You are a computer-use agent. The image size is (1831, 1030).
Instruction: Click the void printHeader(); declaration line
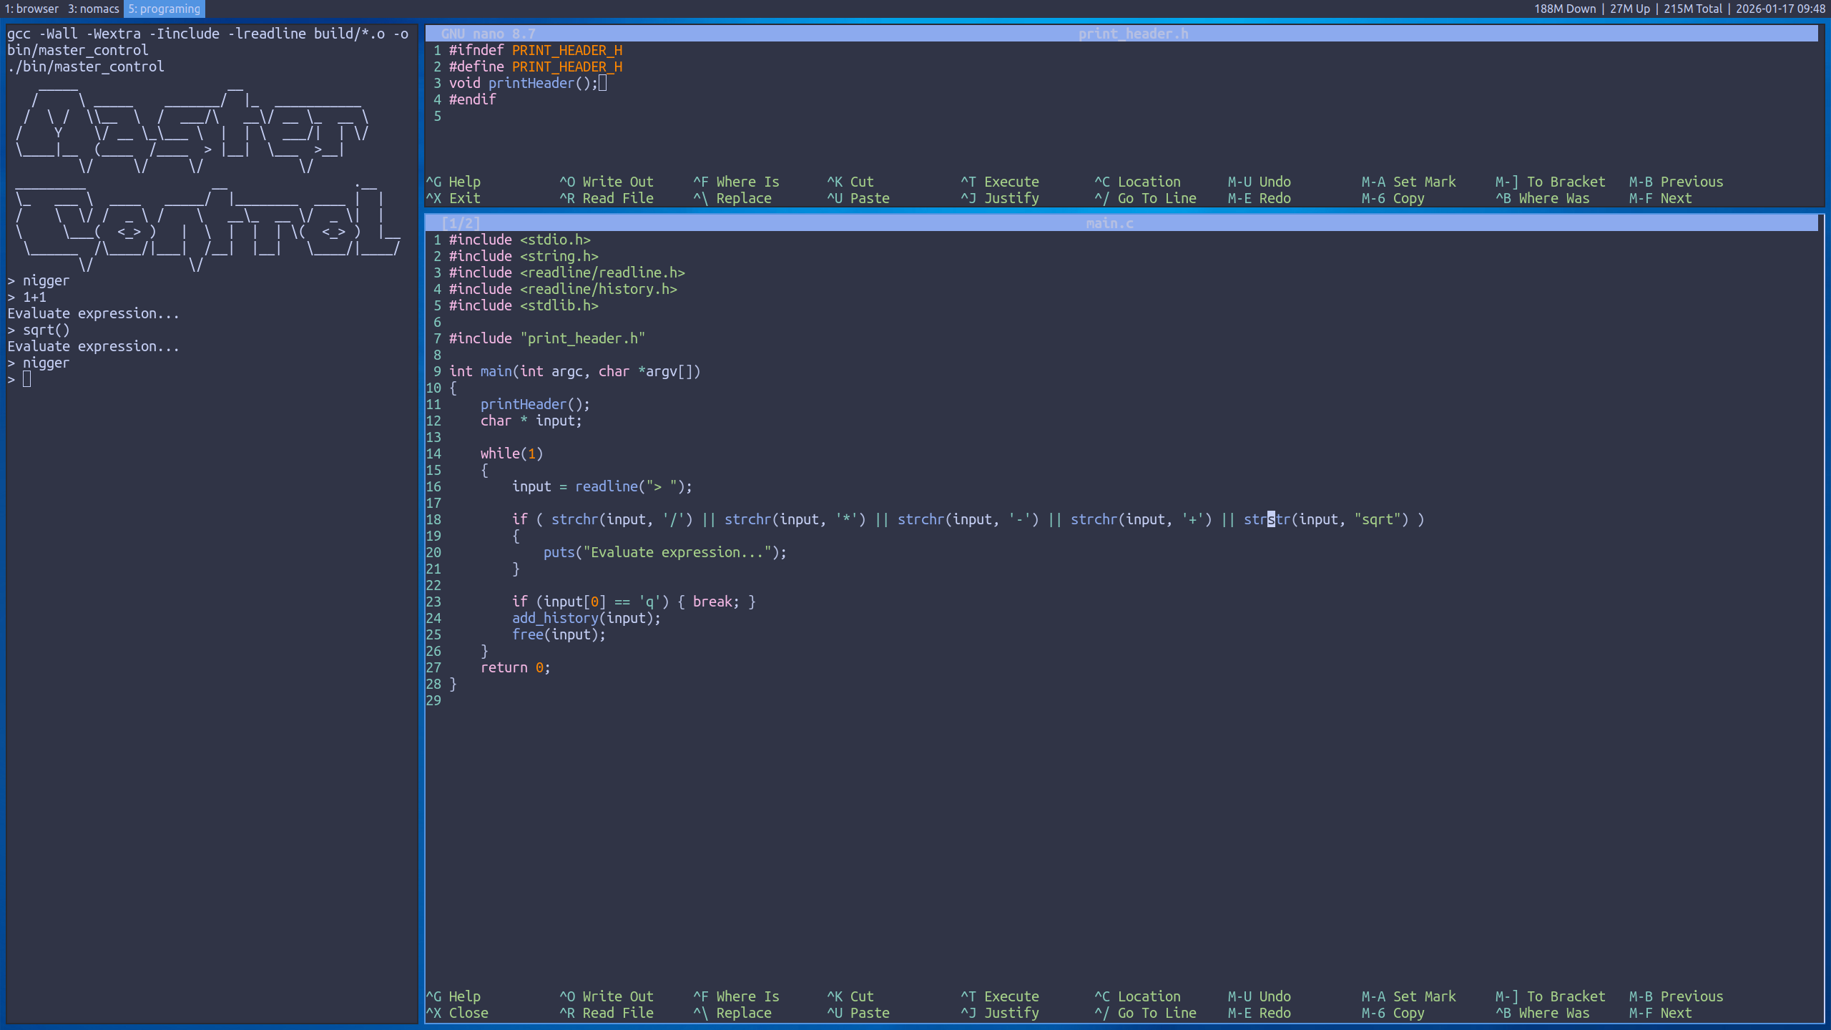pyautogui.click(x=523, y=83)
